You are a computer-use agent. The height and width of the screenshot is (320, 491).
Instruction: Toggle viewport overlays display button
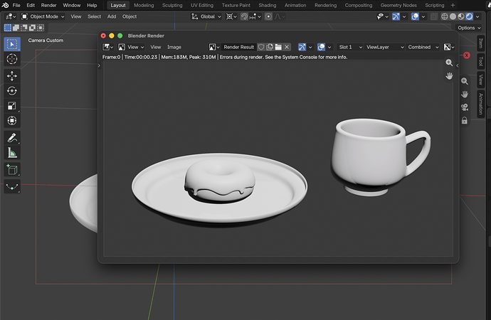tap(415, 16)
